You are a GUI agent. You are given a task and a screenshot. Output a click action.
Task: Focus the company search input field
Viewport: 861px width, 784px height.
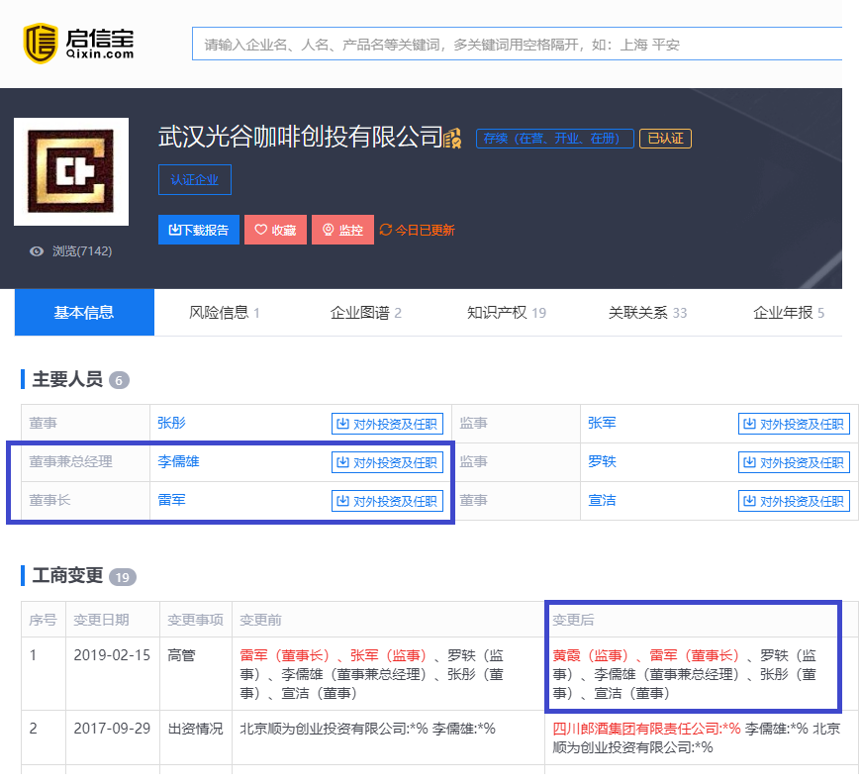tap(515, 45)
